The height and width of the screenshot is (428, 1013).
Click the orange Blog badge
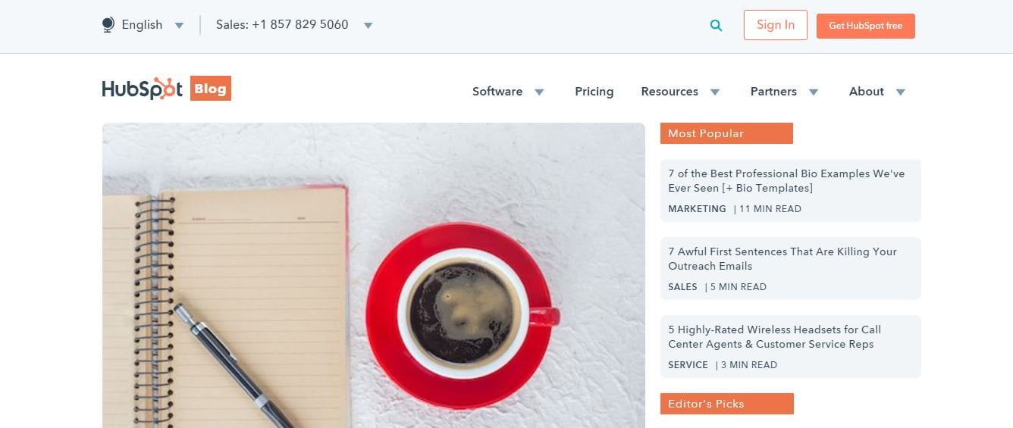pos(210,89)
